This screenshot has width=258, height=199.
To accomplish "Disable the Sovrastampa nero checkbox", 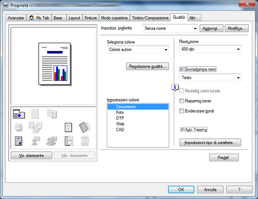I will pos(181,69).
